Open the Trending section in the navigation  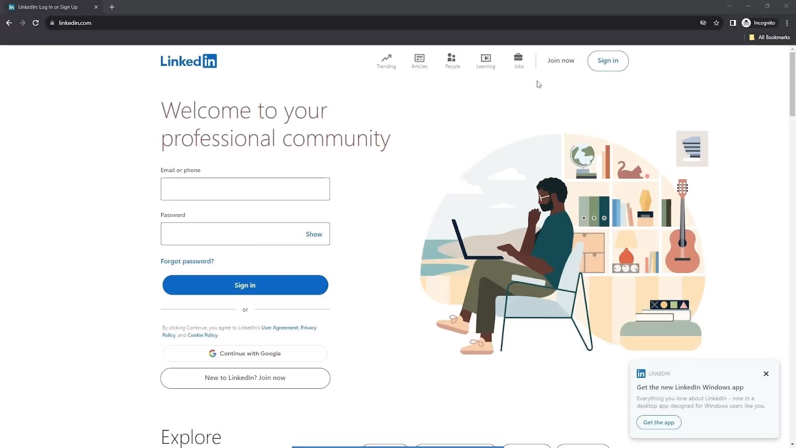coord(386,60)
